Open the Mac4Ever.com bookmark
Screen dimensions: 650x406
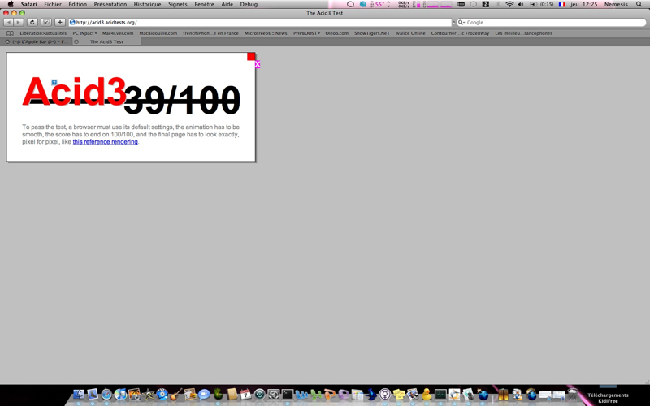[x=118, y=33]
